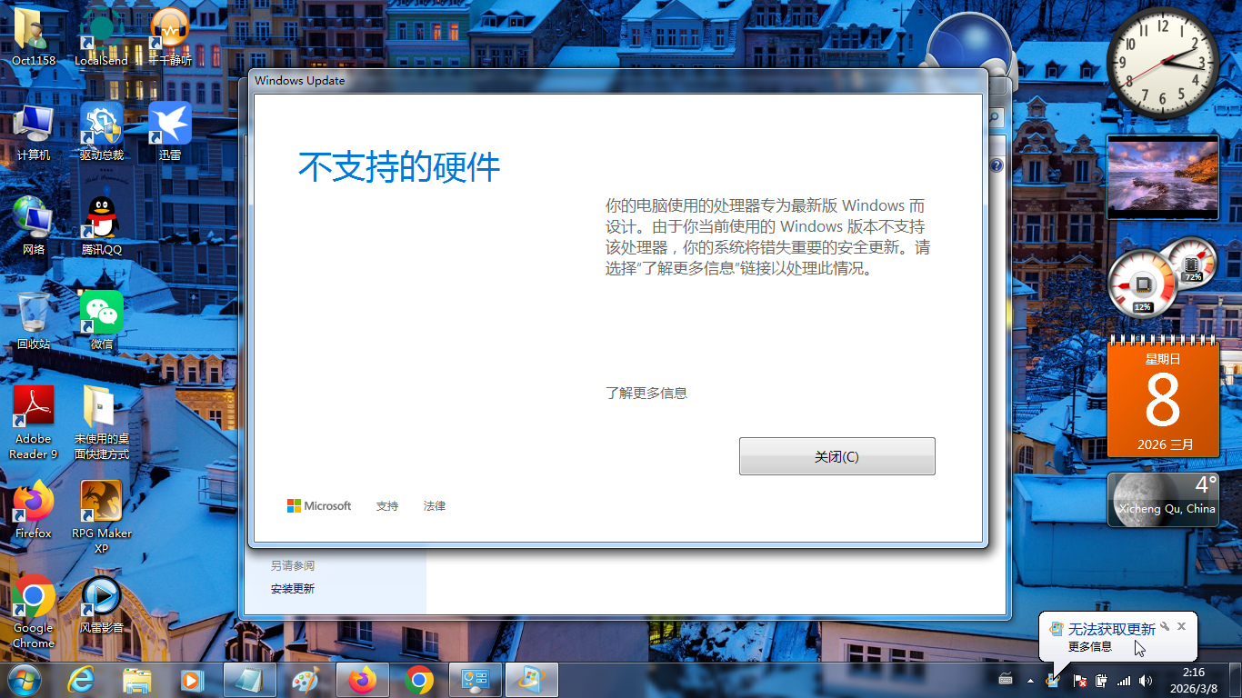Viewport: 1242px width, 698px height.
Task: Click the 法律 link in the dialog footer
Action: coord(435,506)
